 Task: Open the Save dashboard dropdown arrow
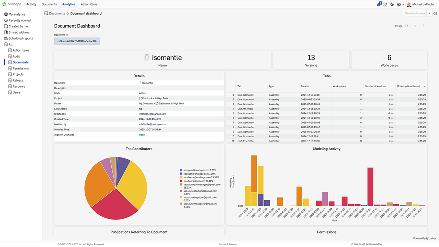coord(429,13)
